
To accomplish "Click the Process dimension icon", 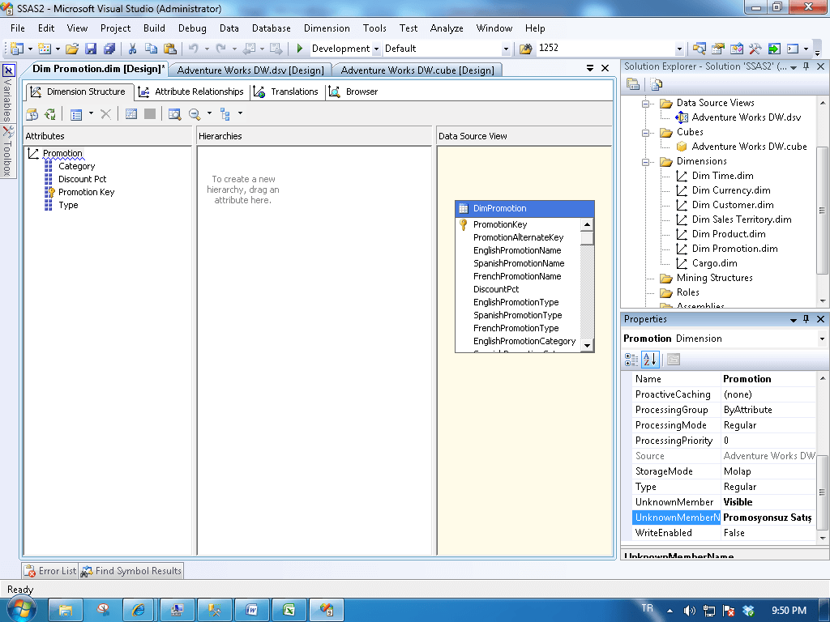I will pos(50,113).
